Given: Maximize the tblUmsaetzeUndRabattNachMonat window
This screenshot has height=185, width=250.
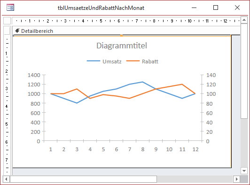Looking at the screenshot, I should coord(216,8).
